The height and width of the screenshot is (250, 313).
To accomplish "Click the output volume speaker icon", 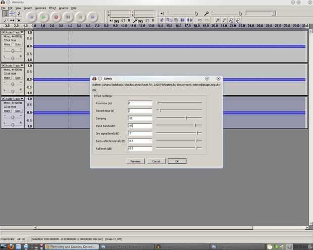I will [x=162, y=14].
